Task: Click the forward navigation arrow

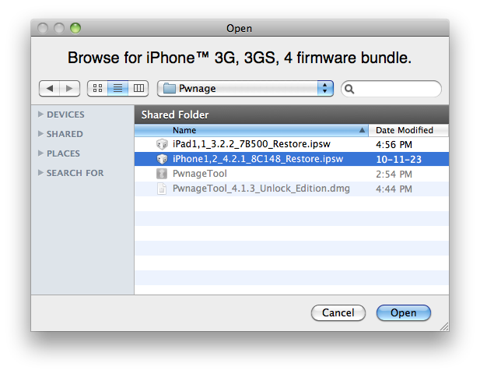Action: coord(69,89)
